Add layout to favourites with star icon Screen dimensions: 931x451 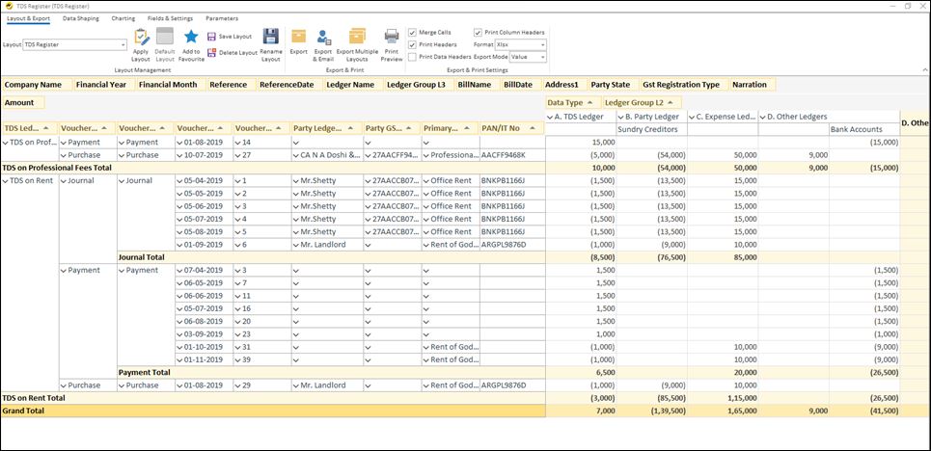[x=191, y=37]
